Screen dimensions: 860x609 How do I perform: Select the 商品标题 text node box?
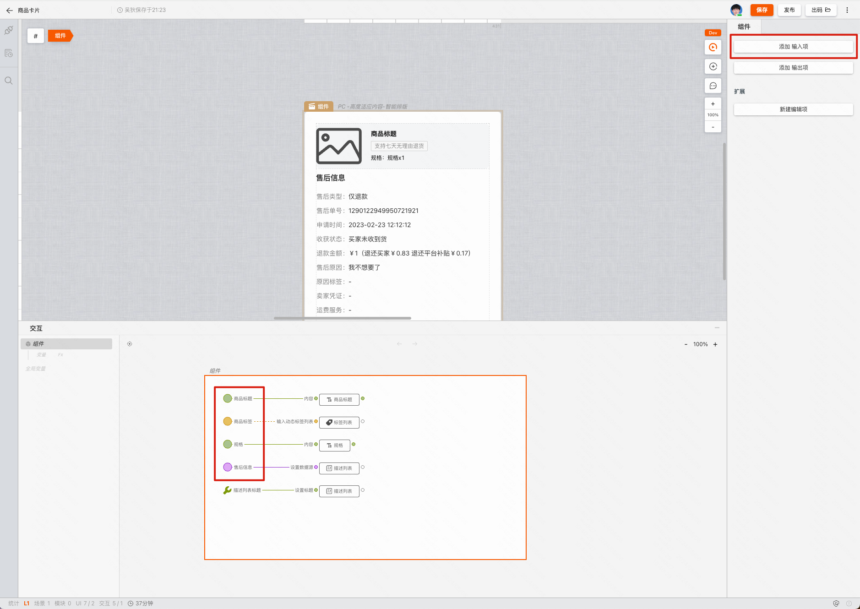(x=339, y=399)
